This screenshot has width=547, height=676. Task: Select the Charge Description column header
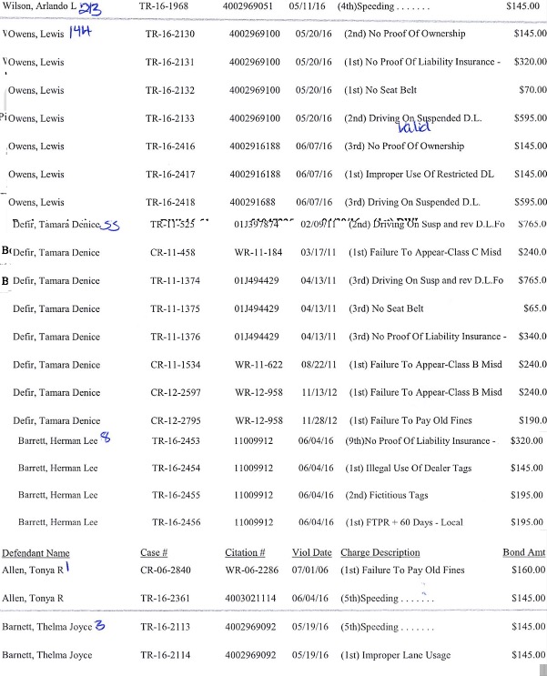tap(381, 552)
